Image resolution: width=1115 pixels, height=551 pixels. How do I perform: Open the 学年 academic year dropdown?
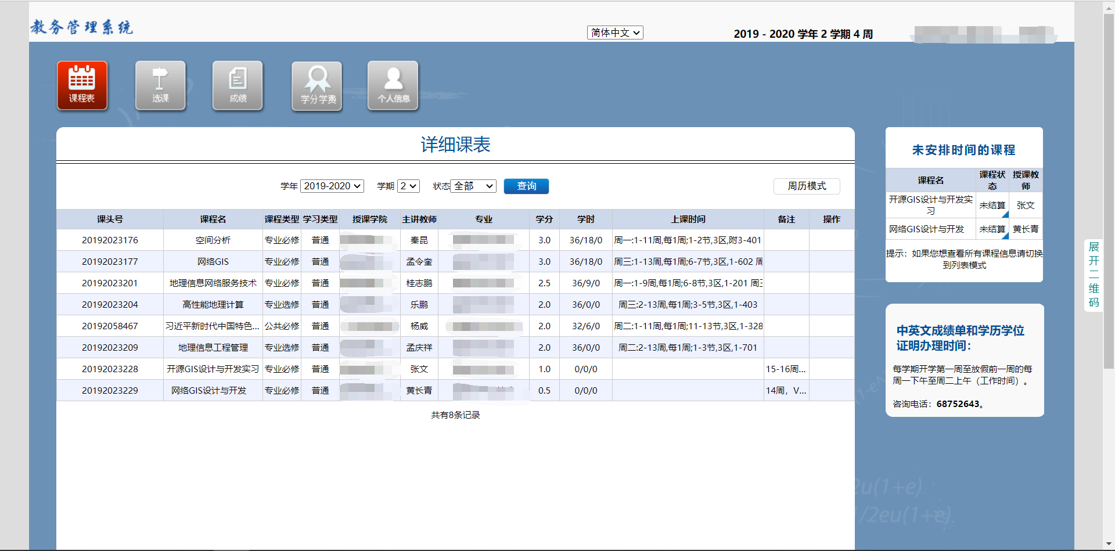point(332,186)
